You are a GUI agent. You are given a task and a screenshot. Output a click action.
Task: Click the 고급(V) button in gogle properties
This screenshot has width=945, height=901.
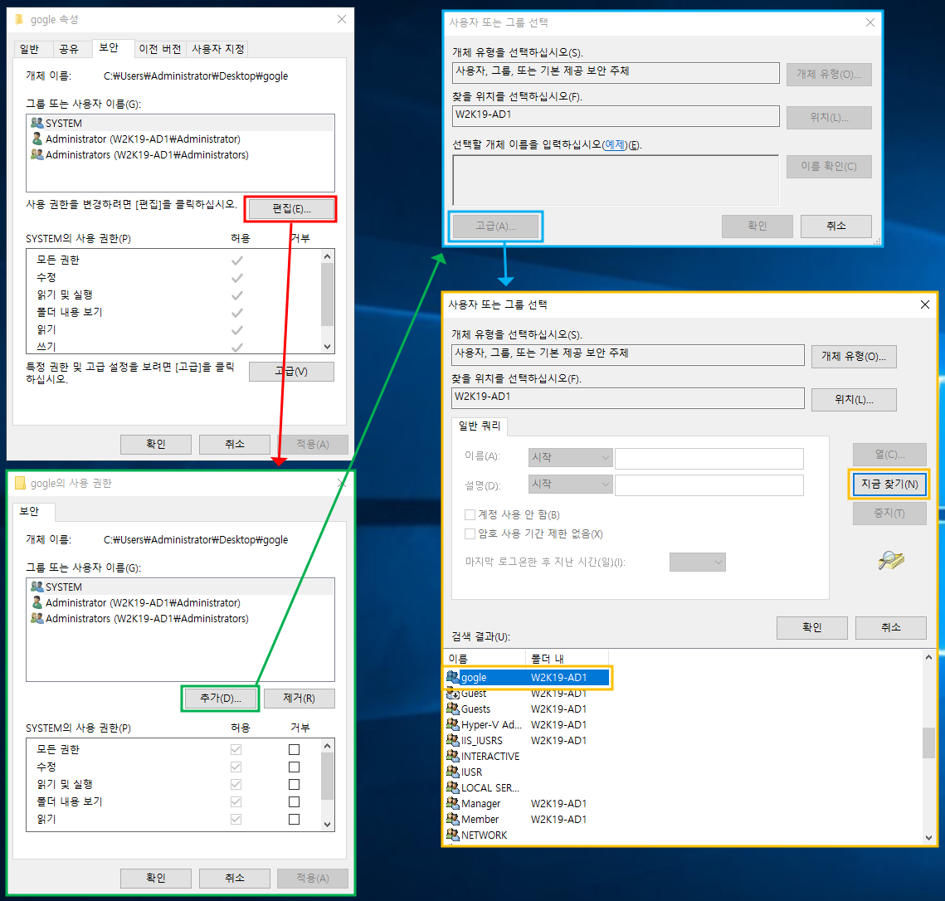(291, 371)
